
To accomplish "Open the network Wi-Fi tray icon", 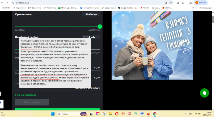I will point(196,114).
